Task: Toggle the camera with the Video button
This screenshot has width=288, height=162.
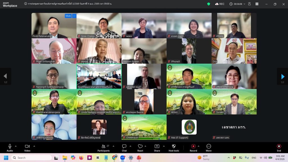Action: [x=27, y=147]
